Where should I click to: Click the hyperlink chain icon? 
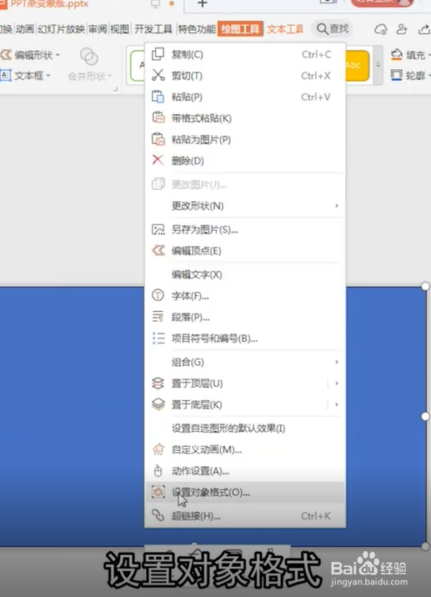point(158,515)
